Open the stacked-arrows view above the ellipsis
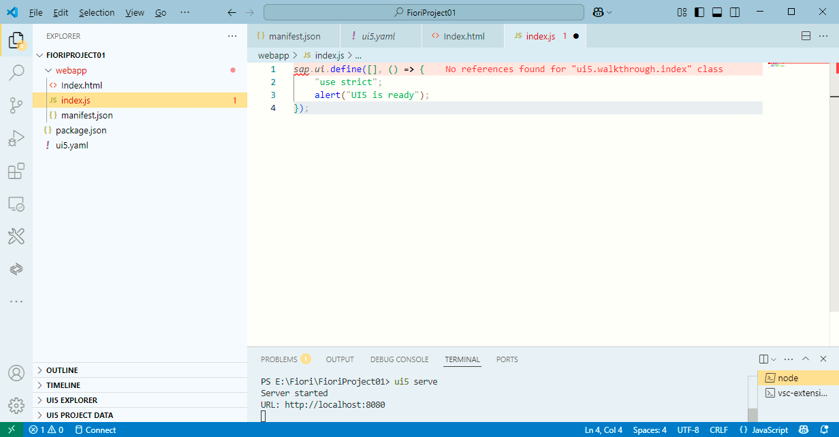The image size is (839, 437). coord(16,269)
